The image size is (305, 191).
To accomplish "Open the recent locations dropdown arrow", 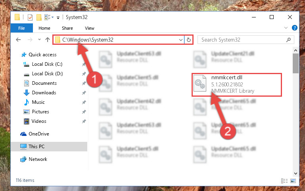I will tap(39, 40).
